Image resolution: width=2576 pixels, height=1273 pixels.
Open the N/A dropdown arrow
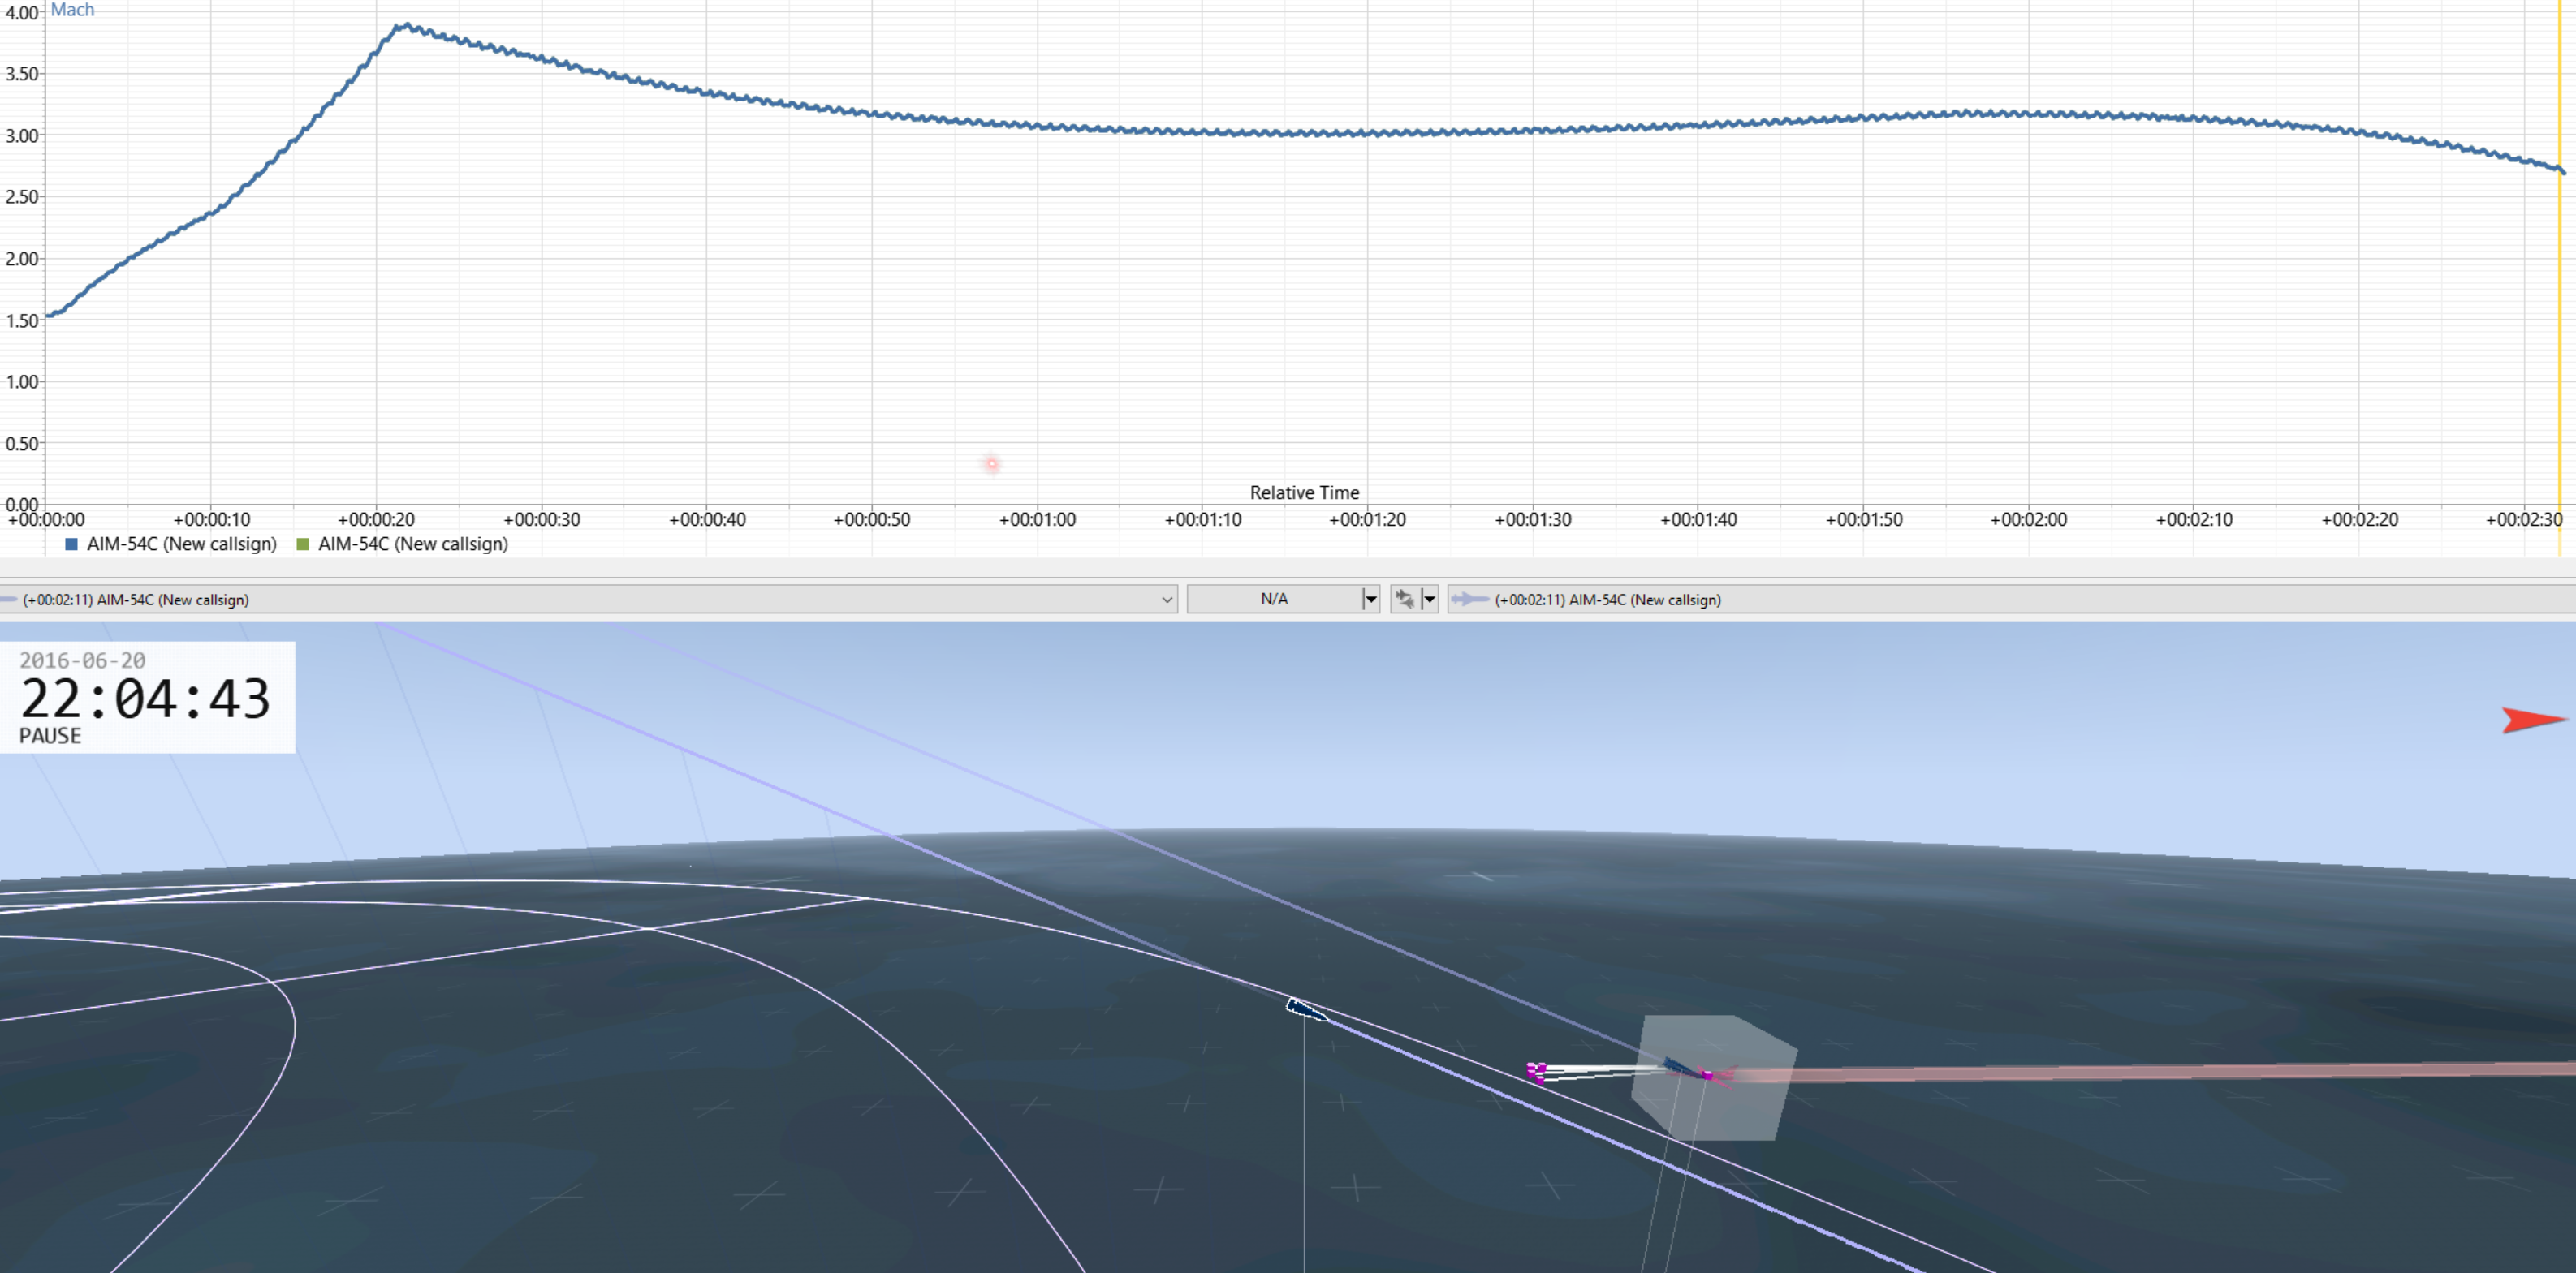pyautogui.click(x=1371, y=599)
